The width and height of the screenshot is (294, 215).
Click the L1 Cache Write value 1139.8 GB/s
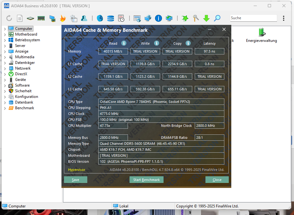pyautogui.click(x=145, y=64)
